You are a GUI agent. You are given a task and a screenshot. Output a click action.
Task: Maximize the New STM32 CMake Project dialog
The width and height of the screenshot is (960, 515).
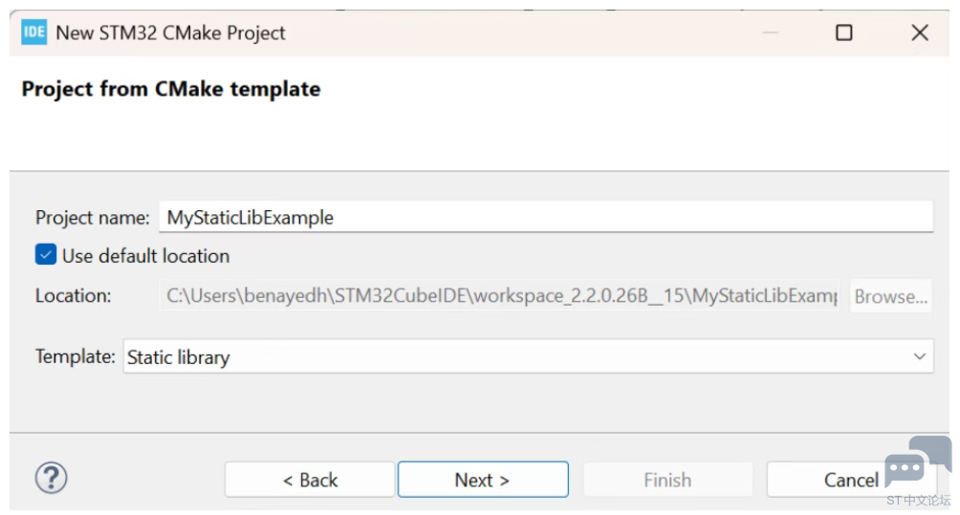[x=843, y=32]
